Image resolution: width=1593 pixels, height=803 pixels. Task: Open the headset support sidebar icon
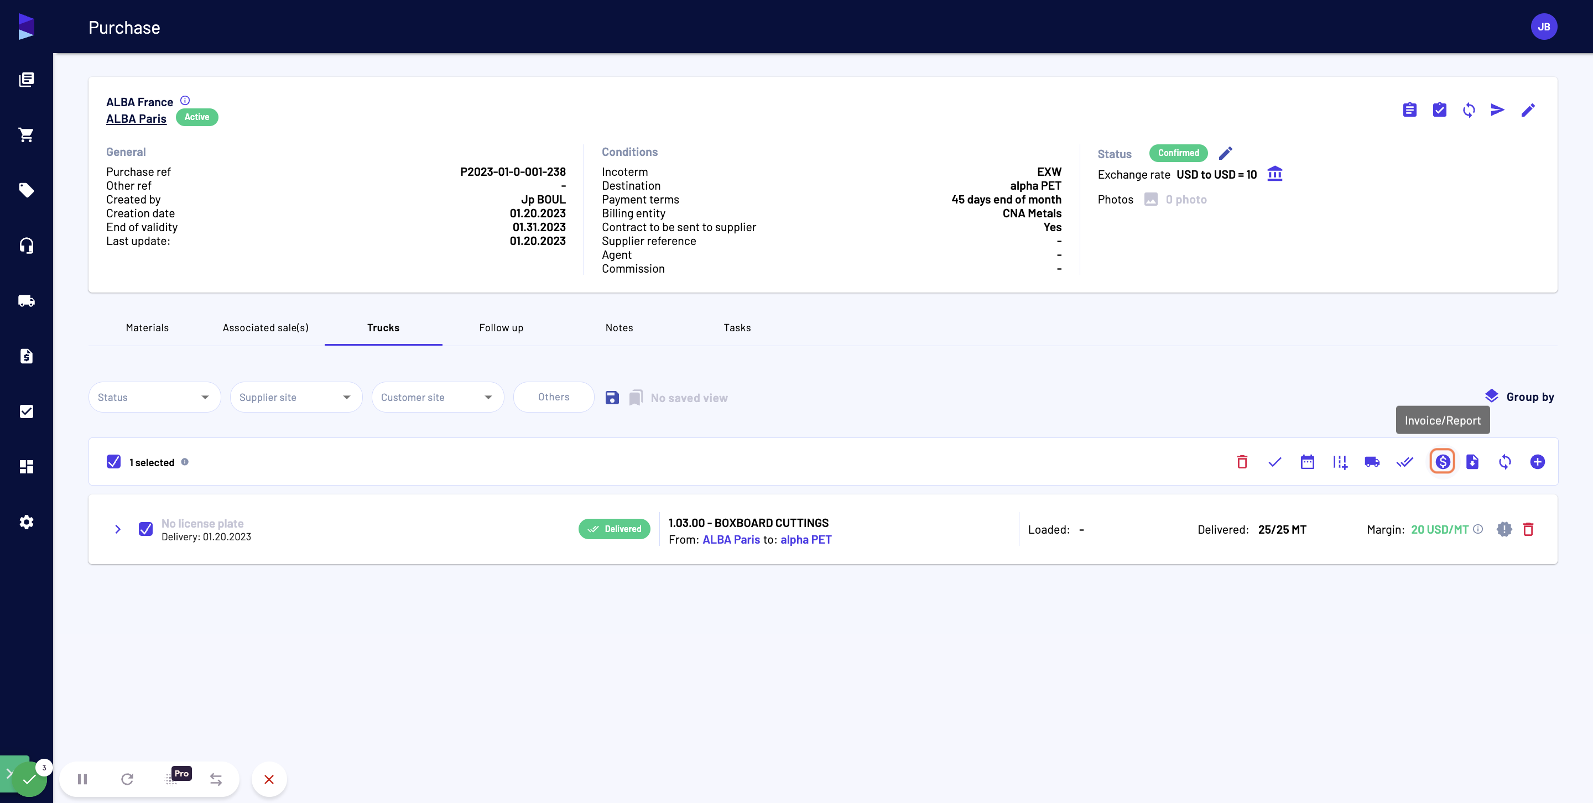pyautogui.click(x=26, y=246)
